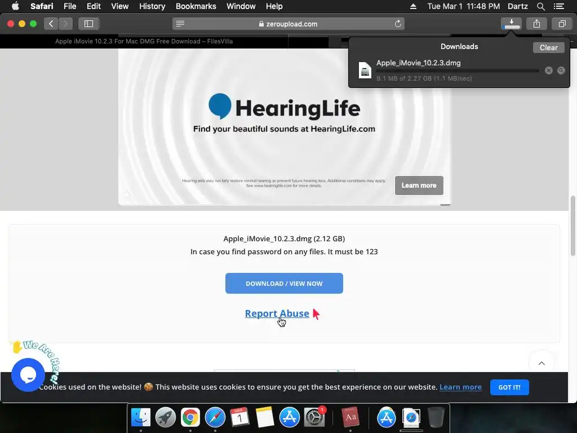
Task: Open Spotlight search in menu bar
Action: click(540, 6)
